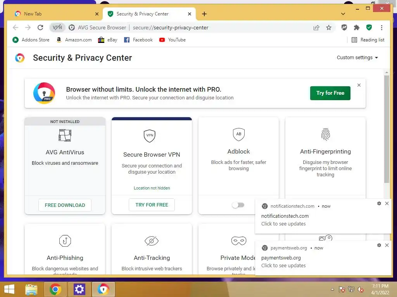Click the Adblock AB shield icon
The width and height of the screenshot is (397, 297).
[238, 134]
